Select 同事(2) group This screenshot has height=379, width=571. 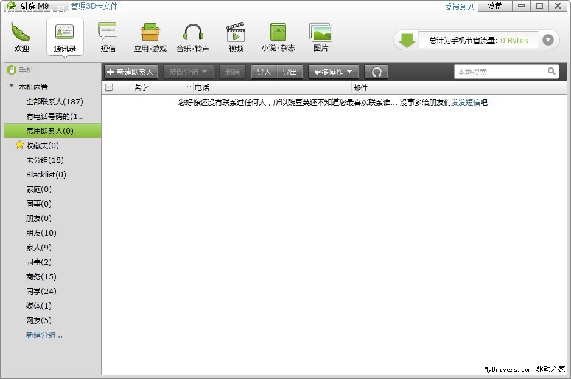click(52, 262)
